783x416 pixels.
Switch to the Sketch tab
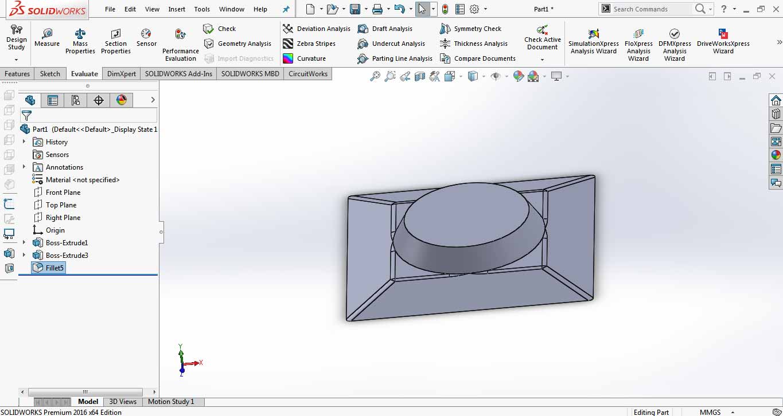[50, 73]
